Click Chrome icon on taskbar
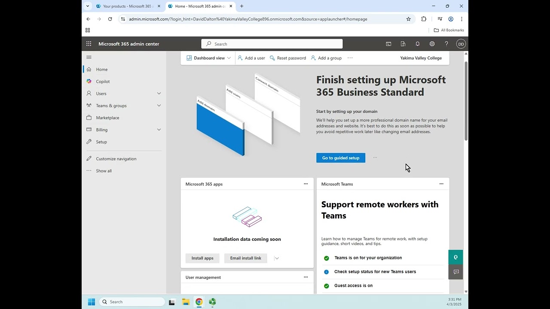This screenshot has height=309, width=550. coord(199,302)
